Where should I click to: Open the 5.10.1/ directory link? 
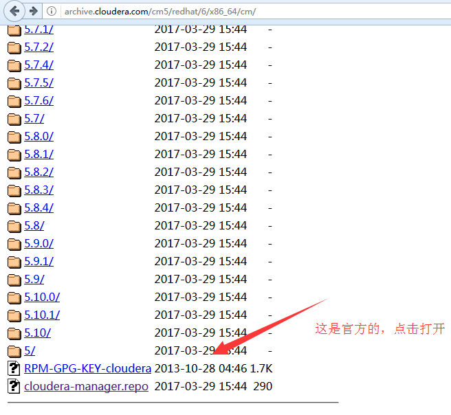tap(42, 315)
